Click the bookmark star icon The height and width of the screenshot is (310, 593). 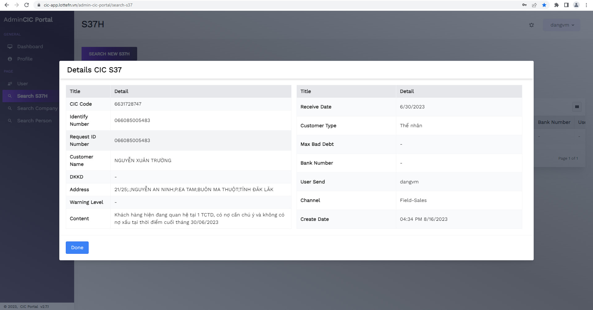pos(544,5)
